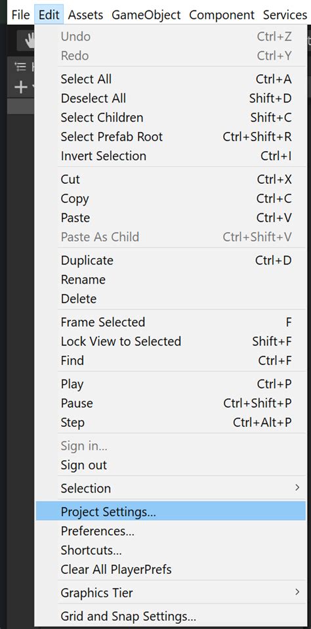Choose Frame Selected entry
The width and height of the screenshot is (311, 629).
click(171, 322)
